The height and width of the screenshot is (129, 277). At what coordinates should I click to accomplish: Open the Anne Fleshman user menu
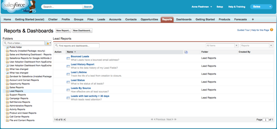pyautogui.click(x=202, y=7)
